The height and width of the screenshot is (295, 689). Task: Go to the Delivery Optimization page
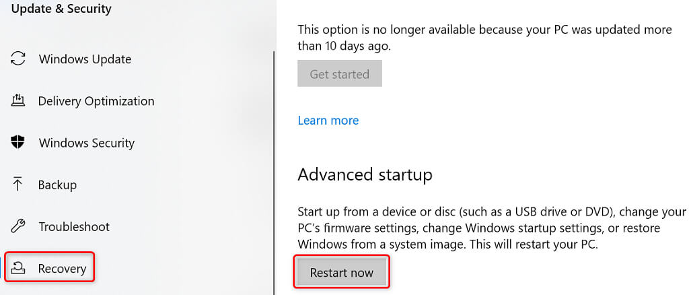96,101
